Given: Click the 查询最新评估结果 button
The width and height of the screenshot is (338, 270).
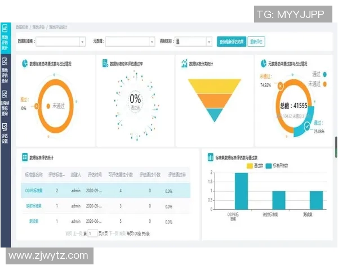Looking at the screenshot, I should click(x=231, y=41).
